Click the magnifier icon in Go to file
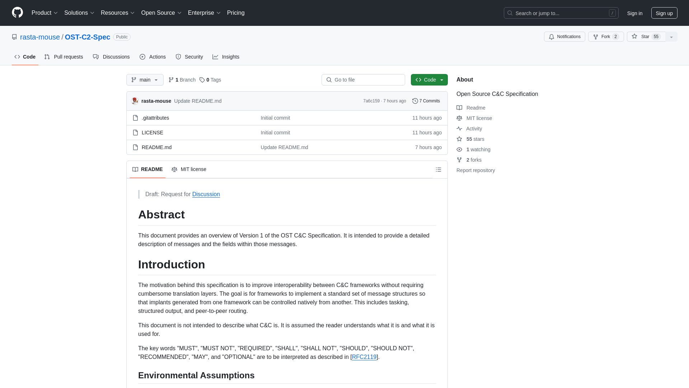The width and height of the screenshot is (689, 388). (329, 80)
